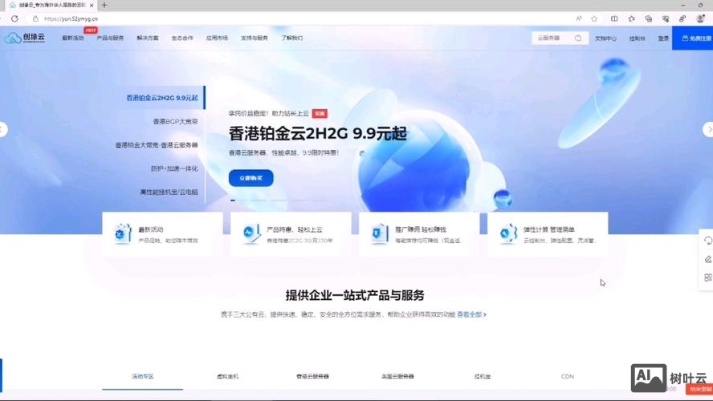Screen dimensions: 713x401
Task: Select banner item 香港铂金云2H2G 9.9元起
Action: click(x=162, y=98)
